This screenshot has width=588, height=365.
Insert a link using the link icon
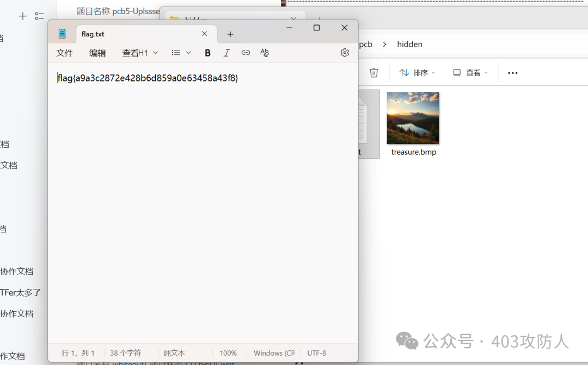246,53
